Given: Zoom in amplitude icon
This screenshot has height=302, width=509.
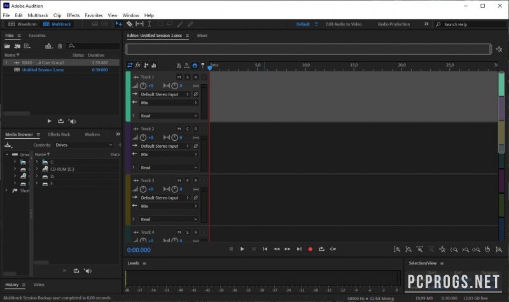Looking at the screenshot, I should click(x=396, y=249).
